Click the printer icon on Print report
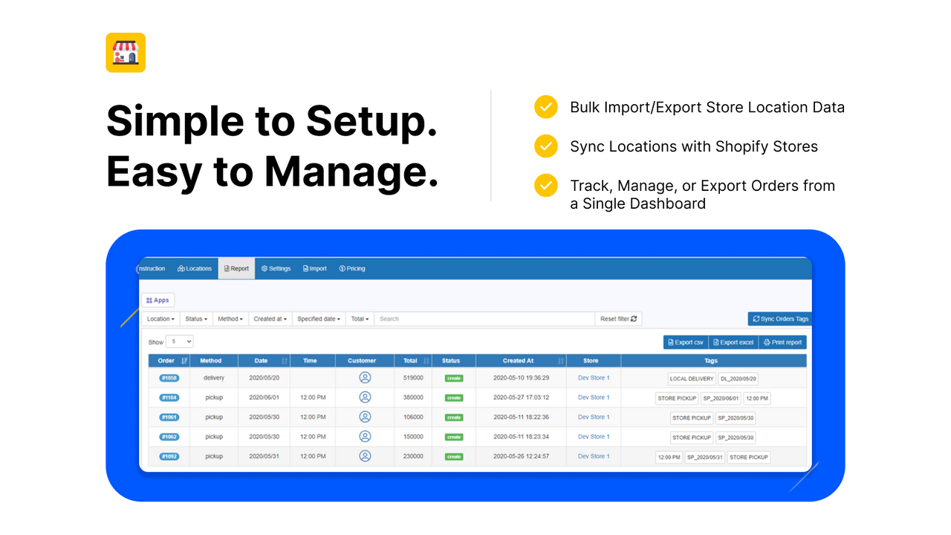 767,342
